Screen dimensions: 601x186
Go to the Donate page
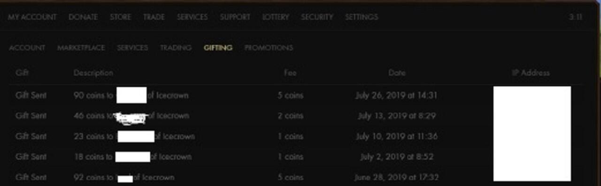[x=83, y=17]
